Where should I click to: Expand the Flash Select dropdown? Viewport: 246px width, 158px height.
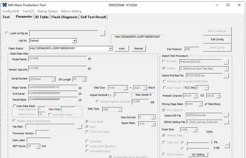click(111, 48)
